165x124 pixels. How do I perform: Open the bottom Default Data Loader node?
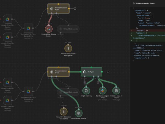[x=68, y=92]
